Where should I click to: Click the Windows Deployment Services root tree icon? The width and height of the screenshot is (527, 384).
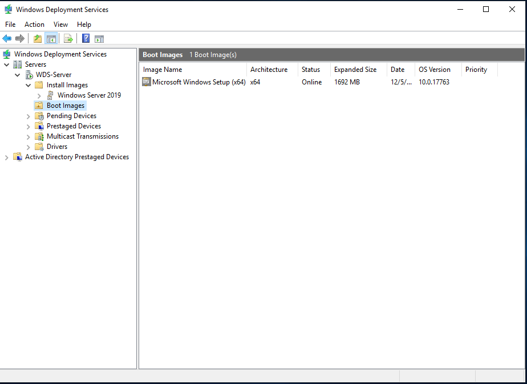(x=7, y=54)
